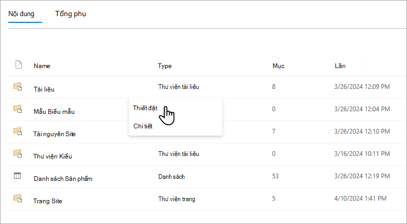This screenshot has width=407, height=224.
Task: Open the Danh sách Sản phẩm list
Action: 63,179
